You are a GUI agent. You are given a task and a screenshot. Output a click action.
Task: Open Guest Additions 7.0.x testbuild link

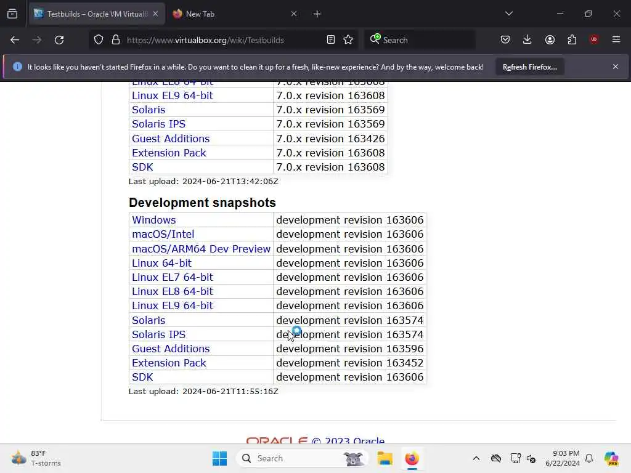click(x=171, y=139)
